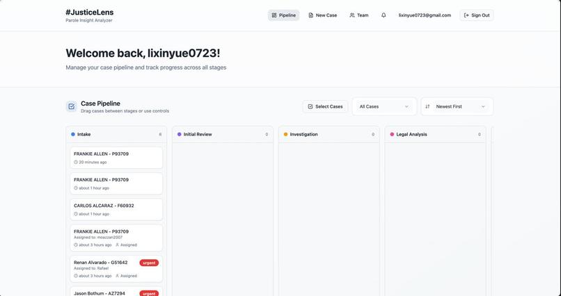Open the Renan Alvarado - G51642 case card
The width and height of the screenshot is (561, 296).
pyautogui.click(x=116, y=269)
